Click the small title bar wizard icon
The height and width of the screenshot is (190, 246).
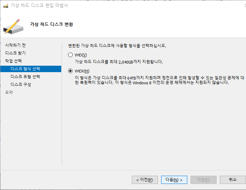[x=6, y=6]
